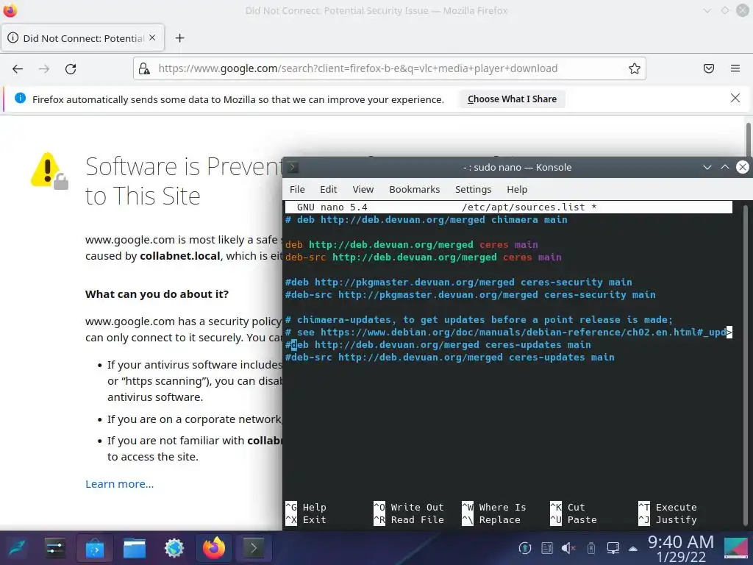Click the '^W Where Is' nano shortcut
Screen dimensions: 753x565
[x=494, y=508]
